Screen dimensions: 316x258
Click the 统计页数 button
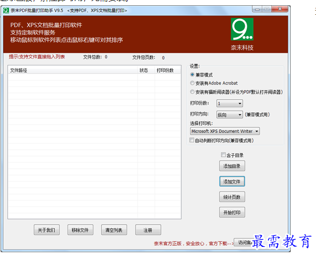(x=232, y=197)
